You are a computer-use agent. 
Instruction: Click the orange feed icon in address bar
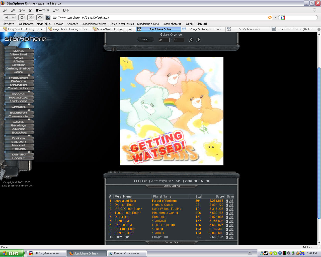tap(270, 17)
